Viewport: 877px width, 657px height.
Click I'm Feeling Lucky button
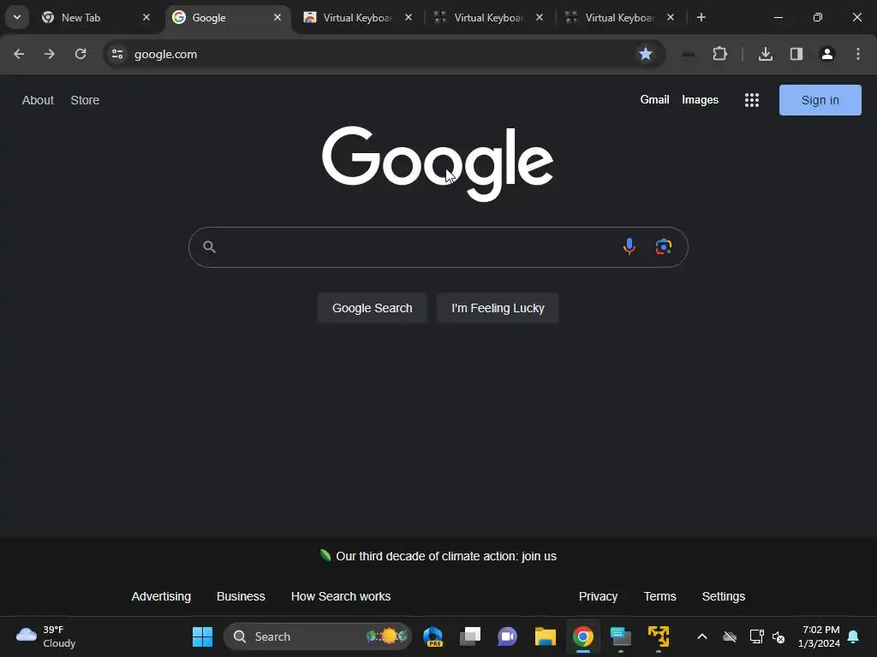tap(498, 308)
